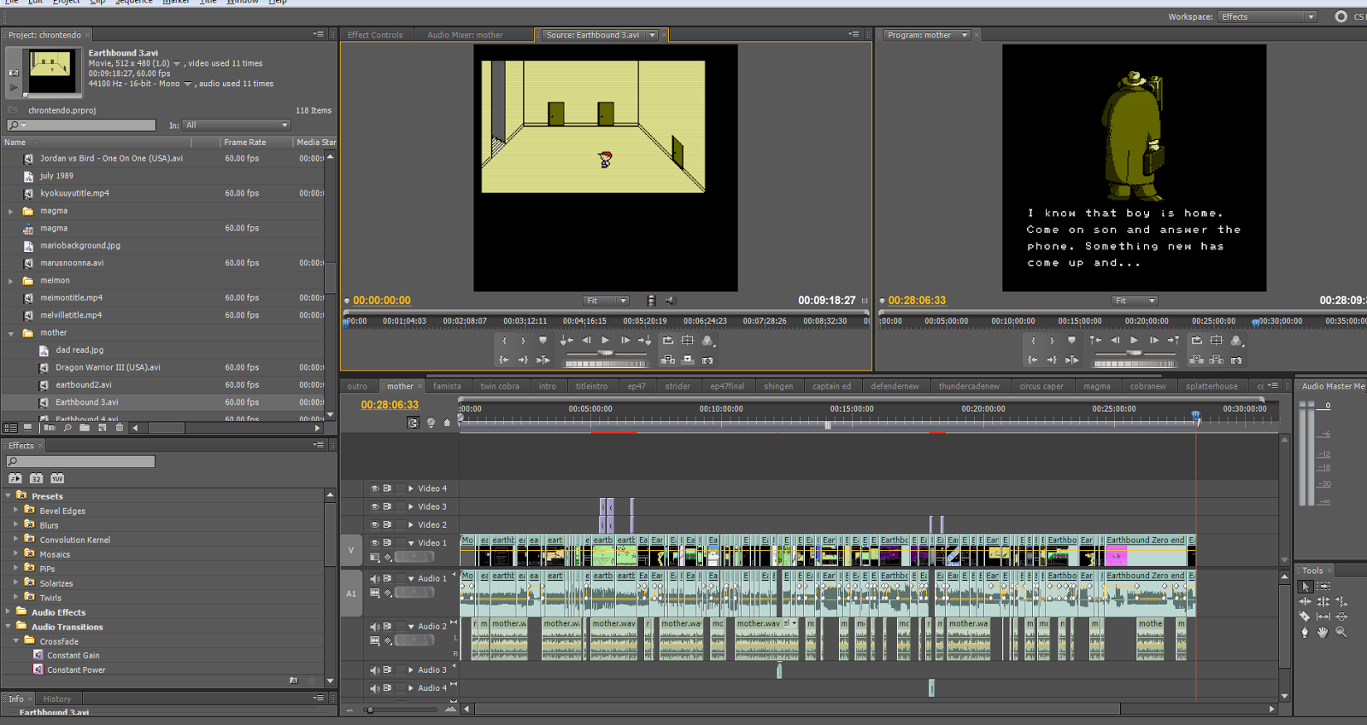Switch to Audio Mixer: mother tab

point(465,35)
